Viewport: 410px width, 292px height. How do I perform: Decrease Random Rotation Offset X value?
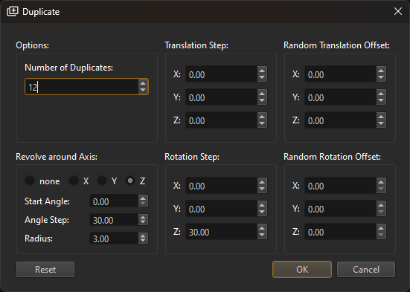click(381, 189)
